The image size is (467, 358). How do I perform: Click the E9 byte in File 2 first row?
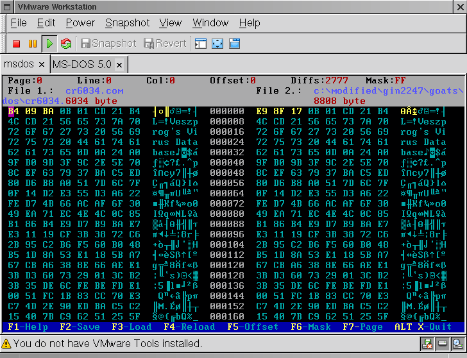262,111
